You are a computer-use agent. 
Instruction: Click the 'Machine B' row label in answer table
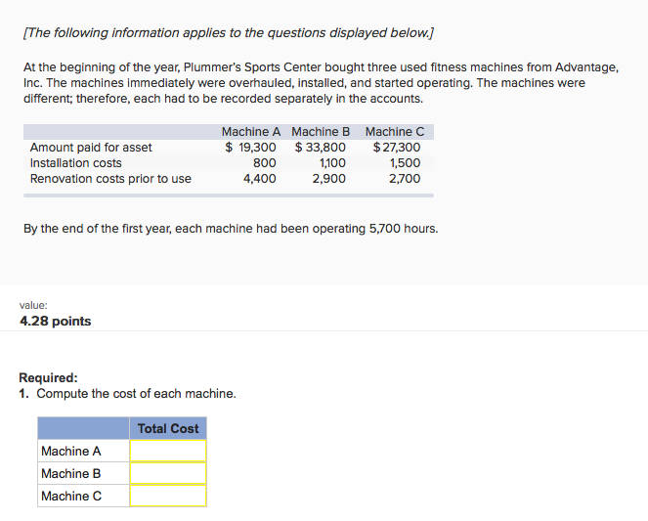pyautogui.click(x=71, y=473)
